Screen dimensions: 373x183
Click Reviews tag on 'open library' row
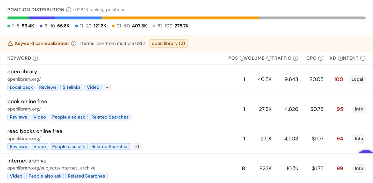(48, 87)
